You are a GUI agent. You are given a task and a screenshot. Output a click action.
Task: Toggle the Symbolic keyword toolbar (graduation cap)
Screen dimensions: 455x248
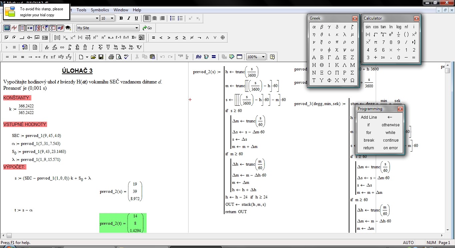pos(68,28)
